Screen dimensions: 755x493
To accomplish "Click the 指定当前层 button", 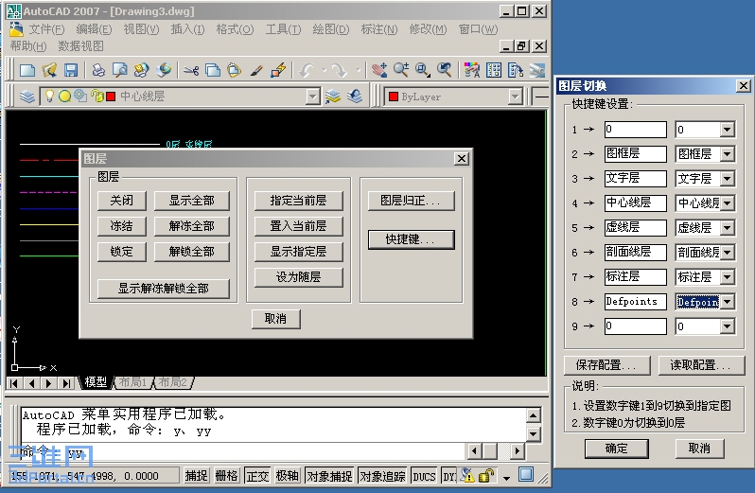I will pos(298,201).
